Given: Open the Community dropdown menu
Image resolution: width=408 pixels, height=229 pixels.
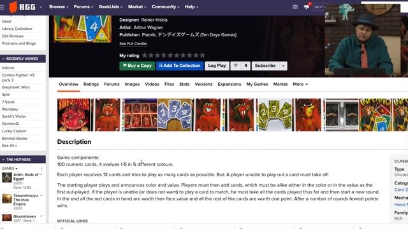Looking at the screenshot, I should (166, 7).
